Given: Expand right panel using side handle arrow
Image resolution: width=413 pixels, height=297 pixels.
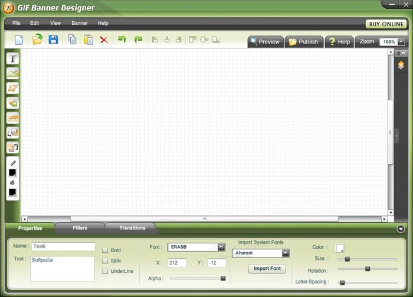Looking at the screenshot, I should [396, 136].
